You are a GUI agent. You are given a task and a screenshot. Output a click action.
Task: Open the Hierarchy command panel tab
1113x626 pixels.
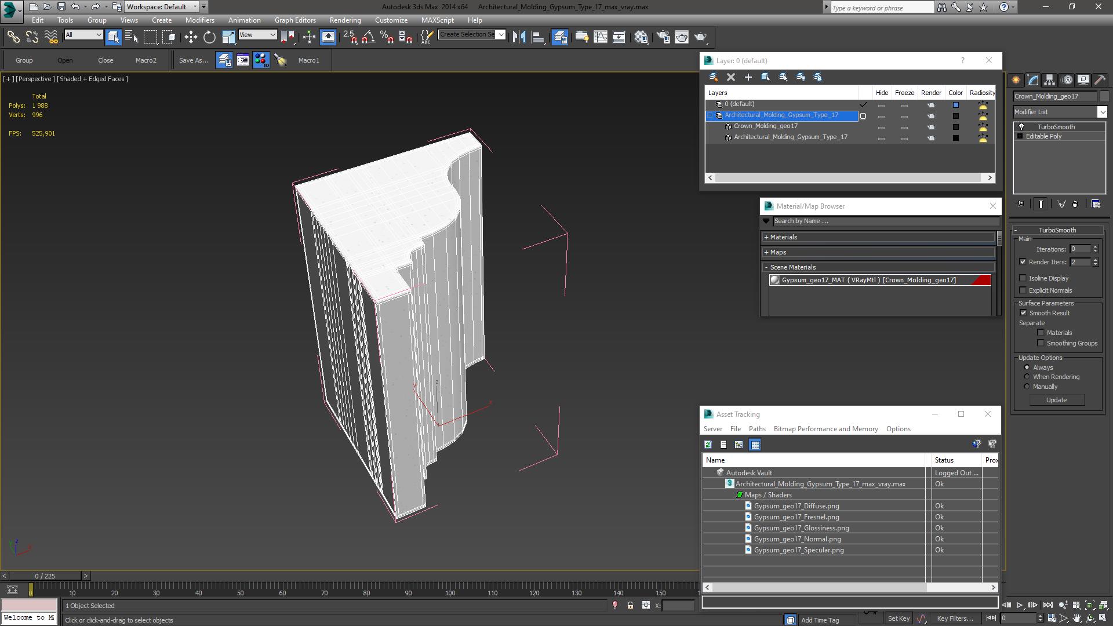1050,80
